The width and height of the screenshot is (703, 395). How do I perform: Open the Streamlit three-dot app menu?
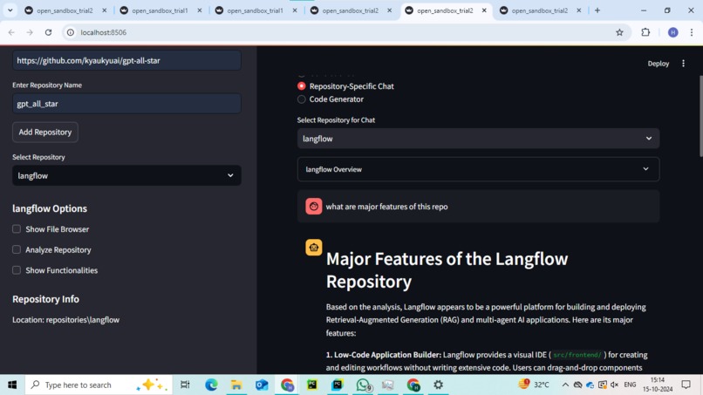(683, 64)
